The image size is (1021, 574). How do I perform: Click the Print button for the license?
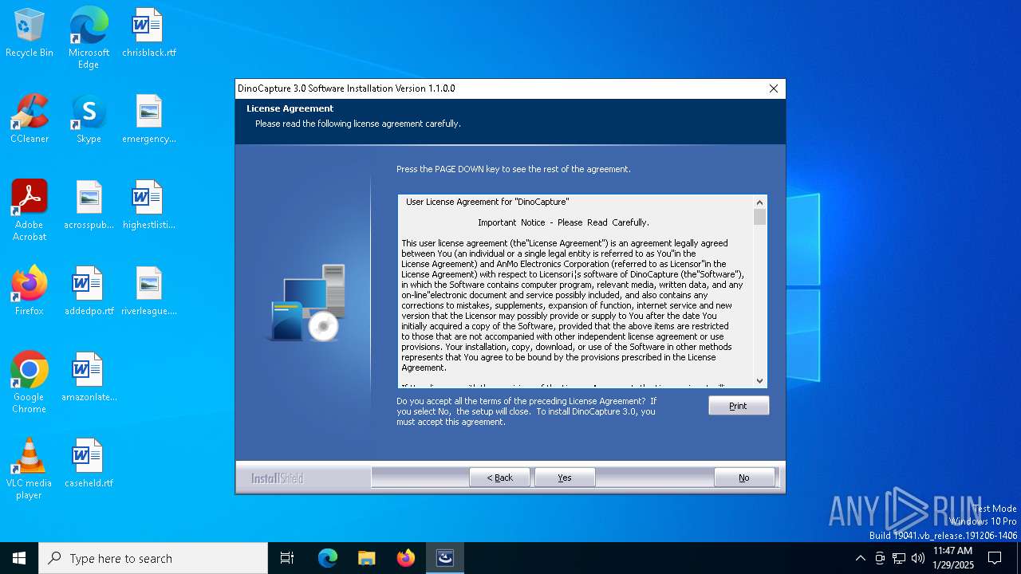click(x=739, y=406)
